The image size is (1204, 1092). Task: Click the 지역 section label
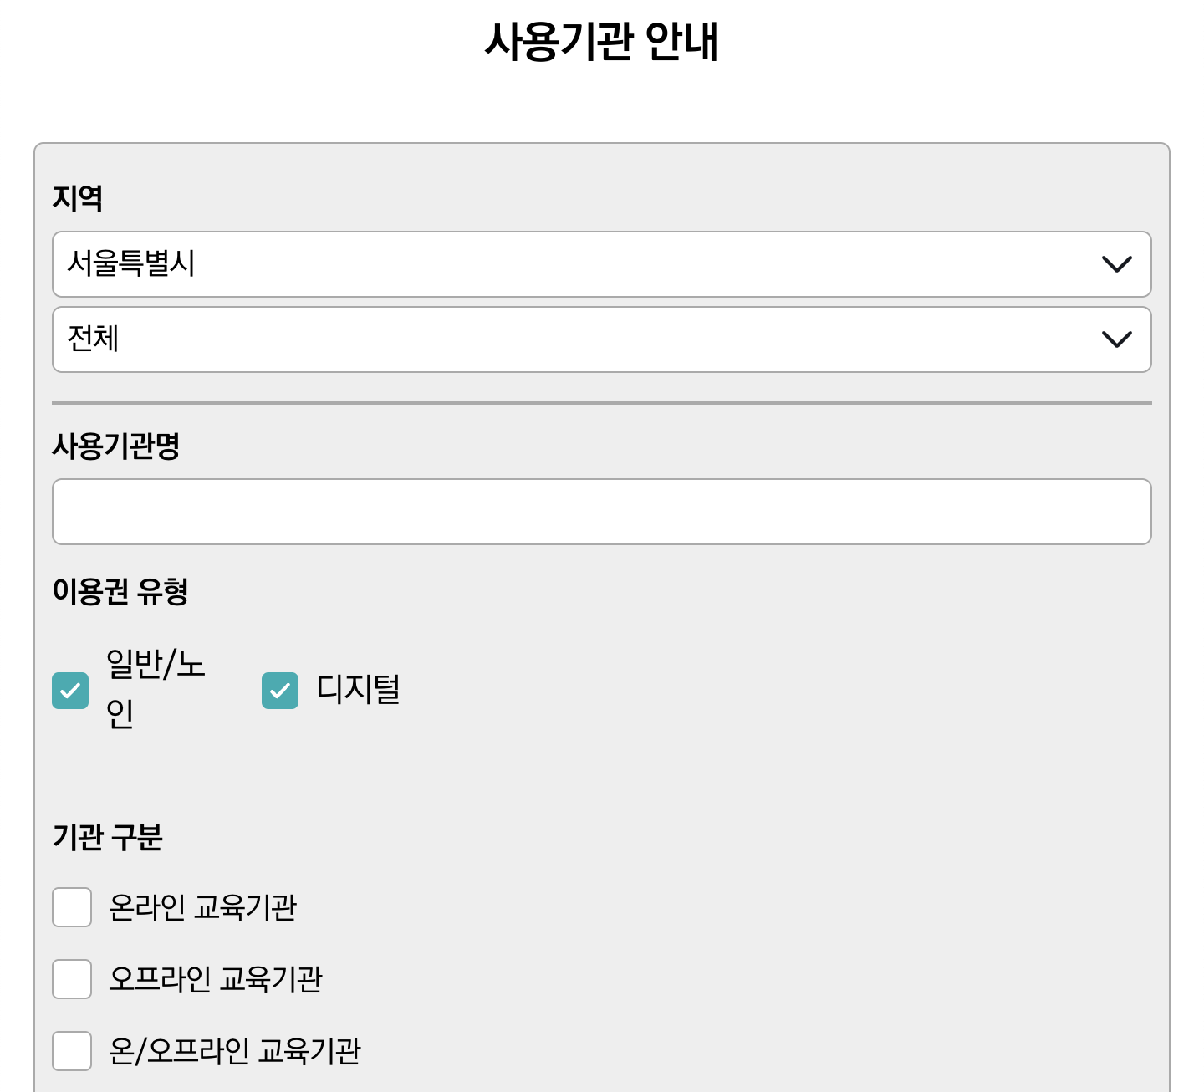(x=76, y=198)
